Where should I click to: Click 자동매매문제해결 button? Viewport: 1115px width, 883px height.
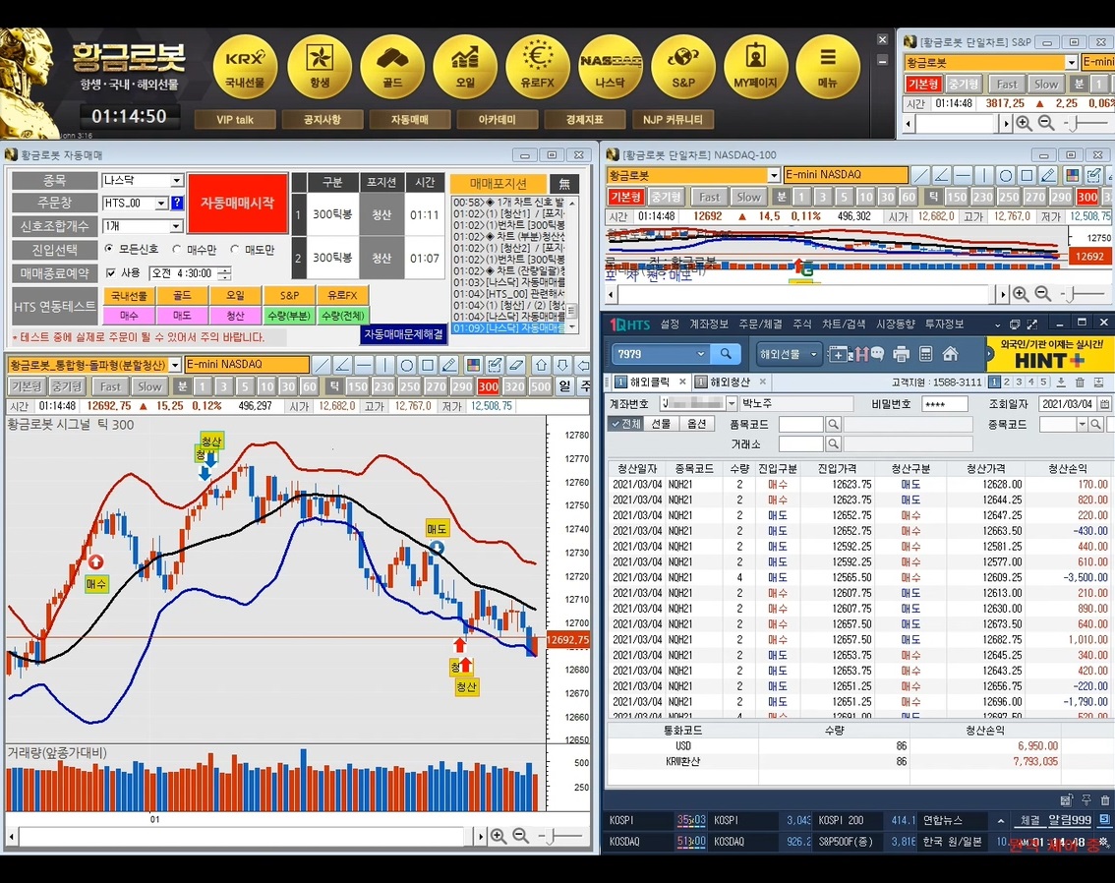404,334
